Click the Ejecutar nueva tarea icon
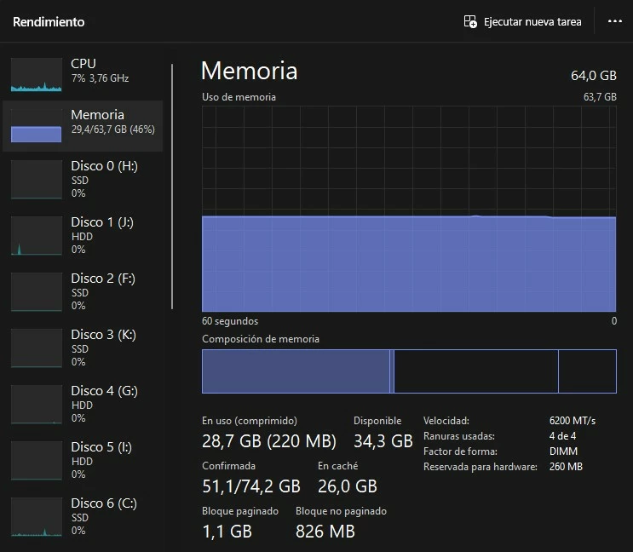This screenshot has height=552, width=633. 470,21
